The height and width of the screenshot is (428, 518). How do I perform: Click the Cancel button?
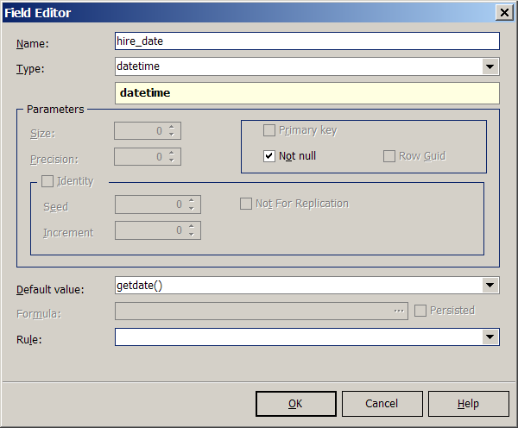click(x=382, y=404)
